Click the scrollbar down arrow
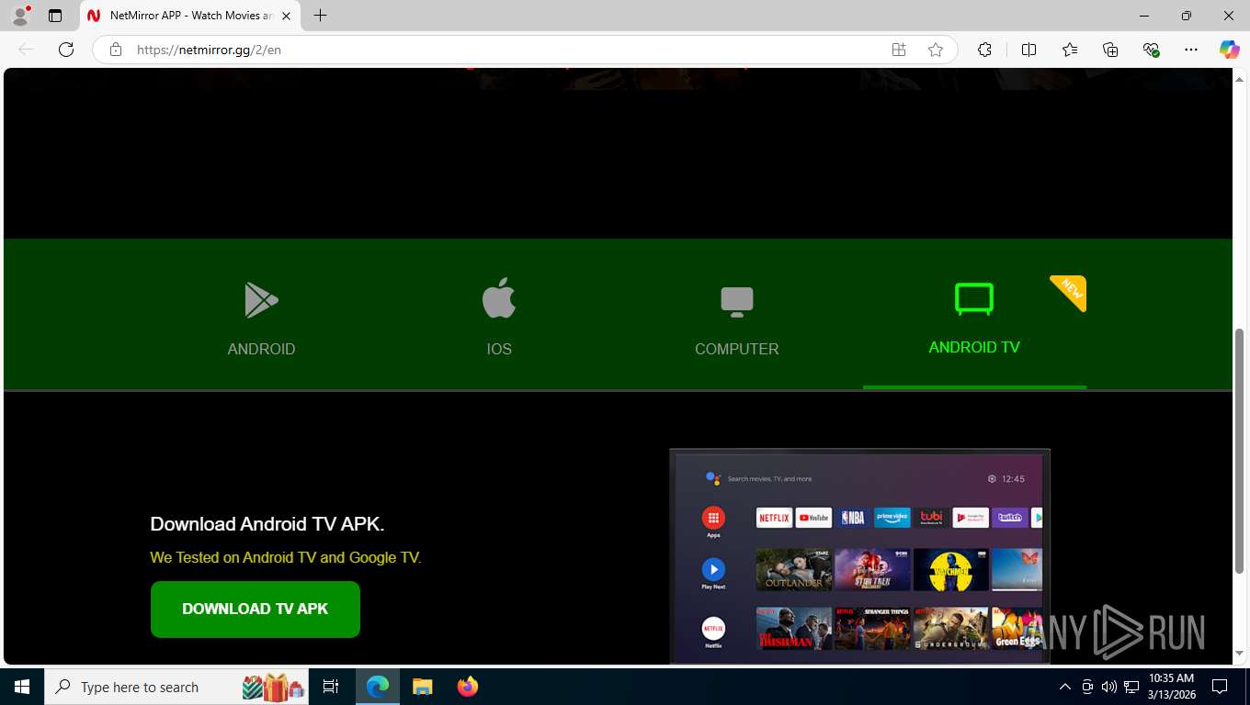This screenshot has width=1250, height=705. [x=1239, y=654]
